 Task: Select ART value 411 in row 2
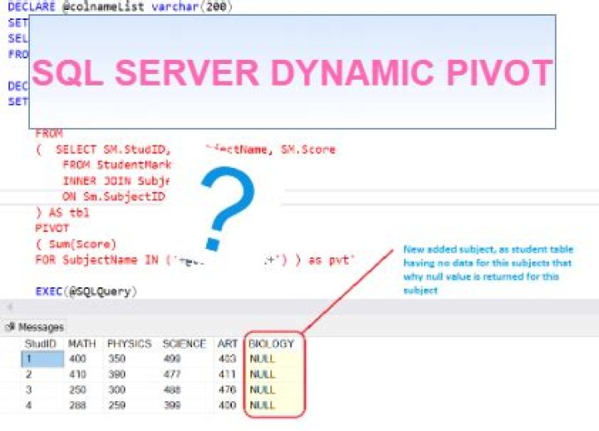[227, 374]
